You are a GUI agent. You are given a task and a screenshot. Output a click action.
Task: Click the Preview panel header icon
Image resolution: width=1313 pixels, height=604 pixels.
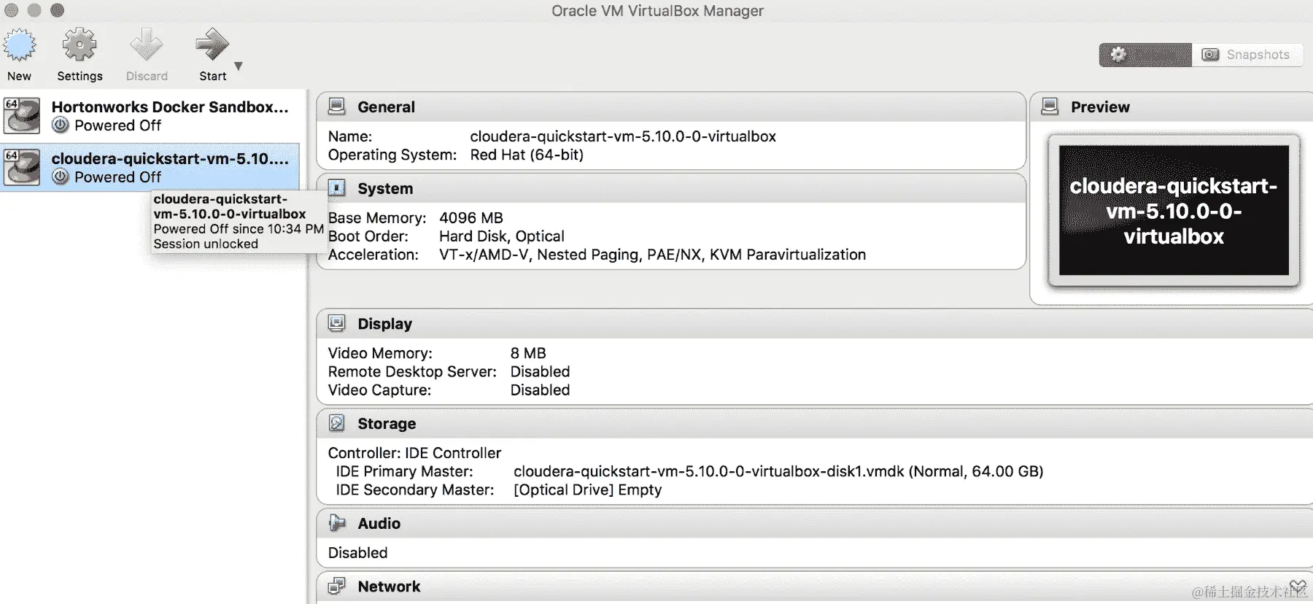click(1050, 107)
